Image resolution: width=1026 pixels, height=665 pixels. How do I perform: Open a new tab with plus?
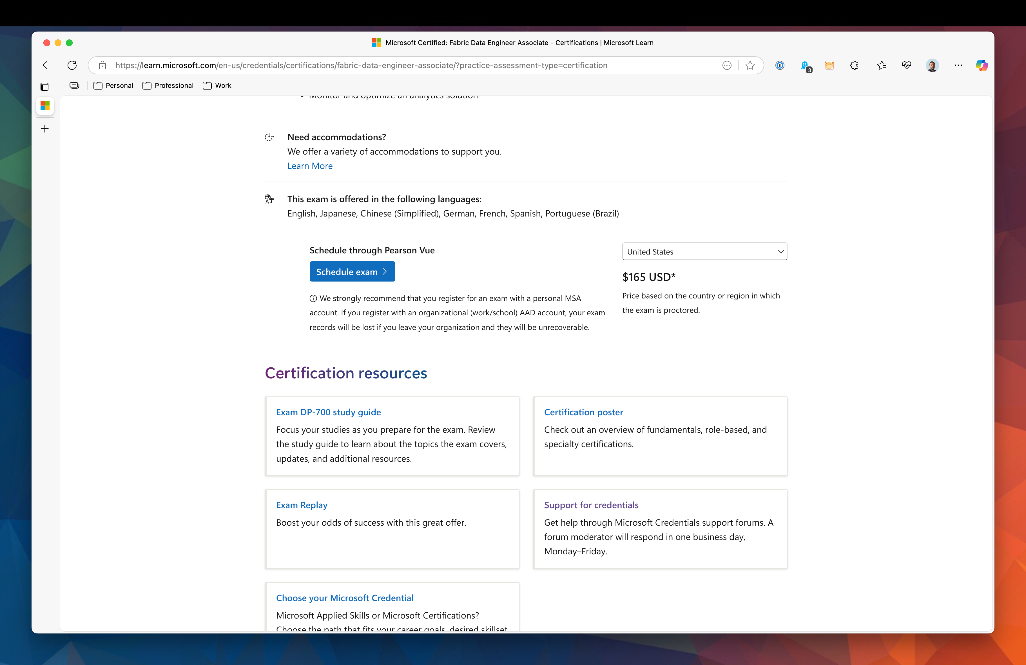pyautogui.click(x=45, y=128)
